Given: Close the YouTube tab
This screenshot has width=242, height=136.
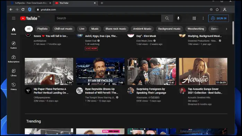Looking at the screenshot, I should (x=95, y=3).
